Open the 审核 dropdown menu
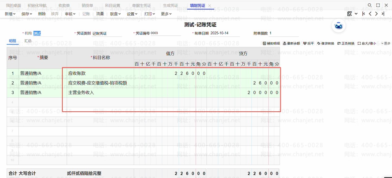This screenshot has height=178, width=392. click(x=70, y=14)
